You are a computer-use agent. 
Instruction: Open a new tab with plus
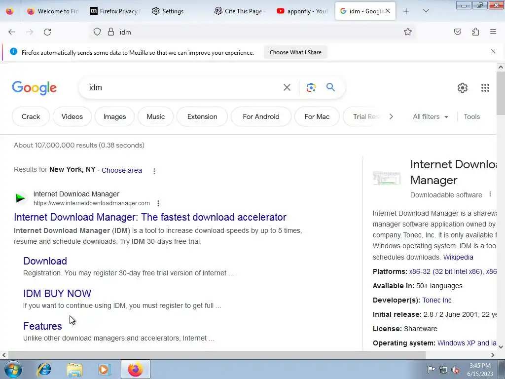coord(406,11)
